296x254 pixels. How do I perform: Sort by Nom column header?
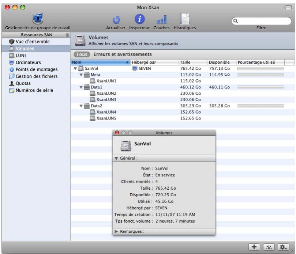pyautogui.click(x=100, y=62)
